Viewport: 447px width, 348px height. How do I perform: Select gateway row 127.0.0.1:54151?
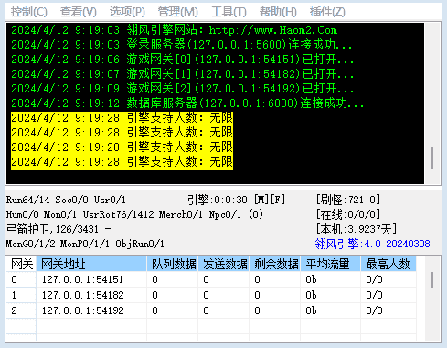(211, 279)
